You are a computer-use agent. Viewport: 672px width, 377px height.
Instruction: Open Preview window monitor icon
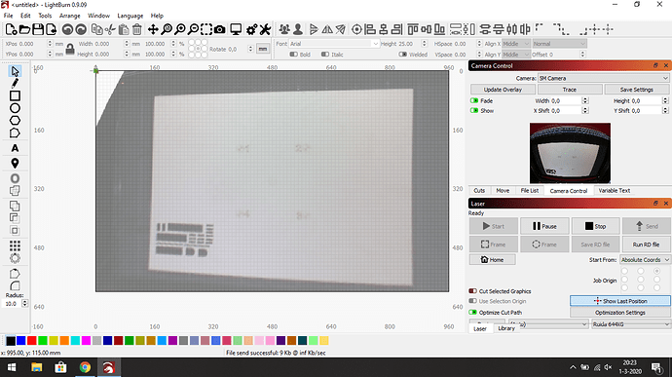tap(236, 29)
